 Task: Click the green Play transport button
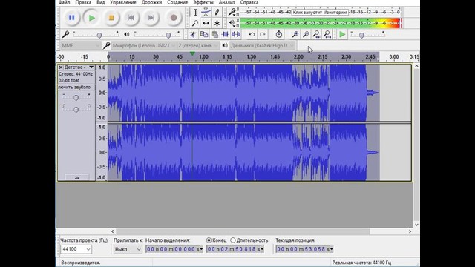91,18
